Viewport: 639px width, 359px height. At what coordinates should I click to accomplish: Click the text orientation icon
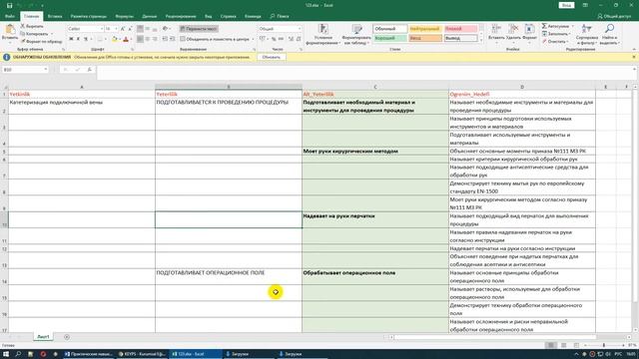[x=165, y=29]
